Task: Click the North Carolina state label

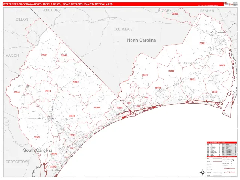Action: pos(141,40)
